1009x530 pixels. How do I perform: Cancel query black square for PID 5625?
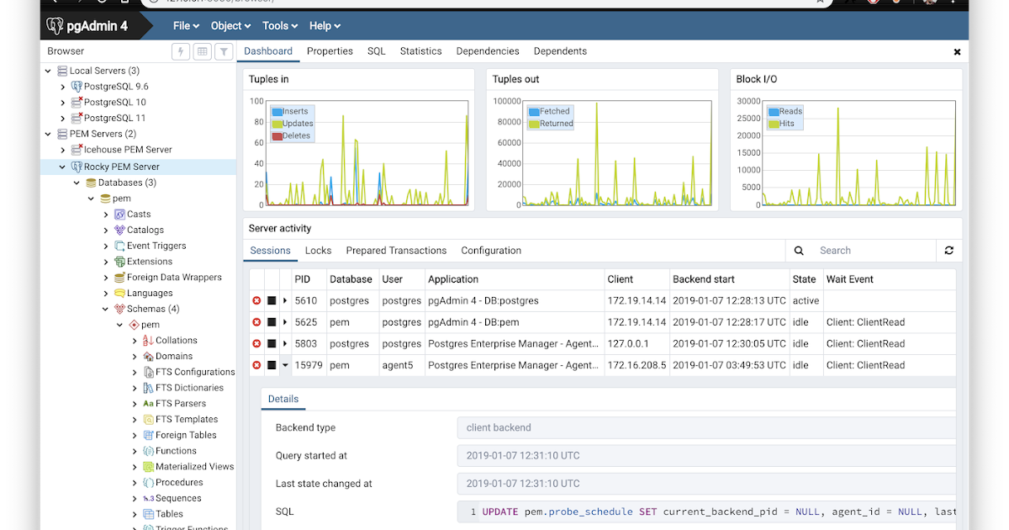pos(272,322)
